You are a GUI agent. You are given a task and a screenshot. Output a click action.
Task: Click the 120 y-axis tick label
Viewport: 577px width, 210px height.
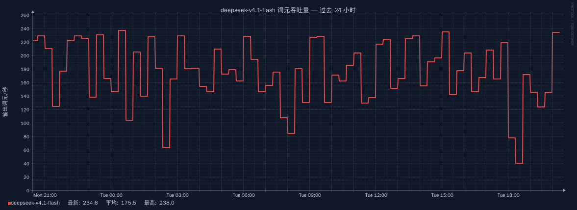25,110
